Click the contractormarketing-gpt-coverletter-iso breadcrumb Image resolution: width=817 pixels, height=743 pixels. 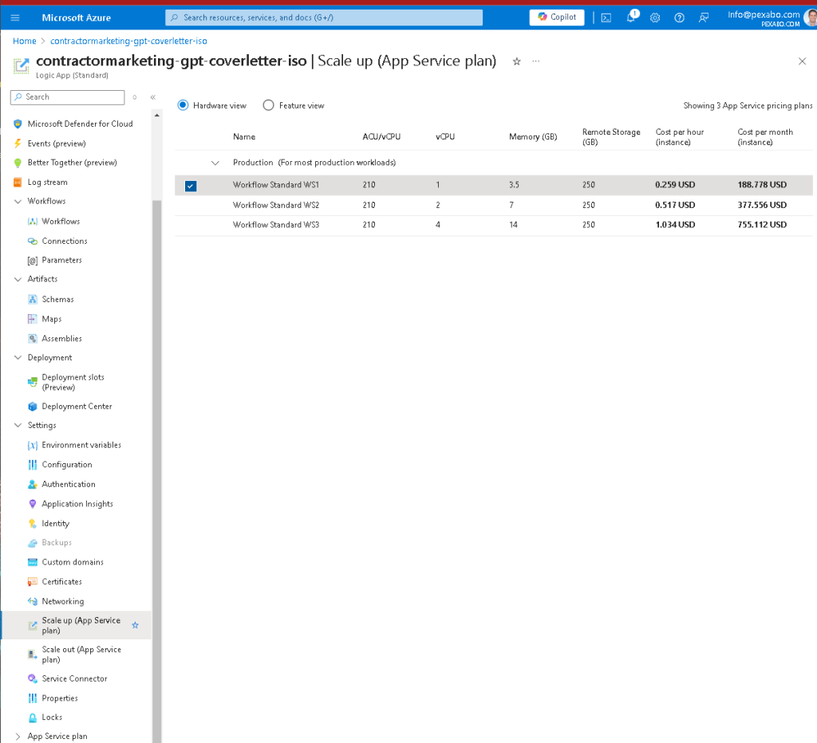pos(128,41)
